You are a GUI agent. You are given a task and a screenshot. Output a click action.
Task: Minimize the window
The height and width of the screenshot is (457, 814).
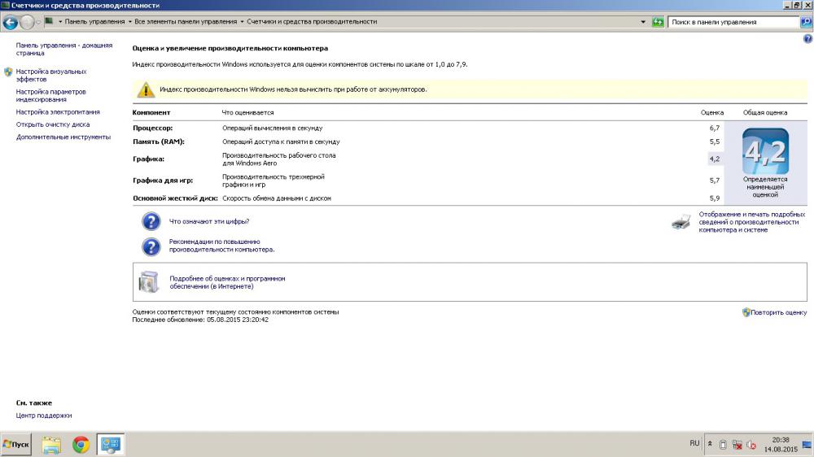[x=787, y=5]
